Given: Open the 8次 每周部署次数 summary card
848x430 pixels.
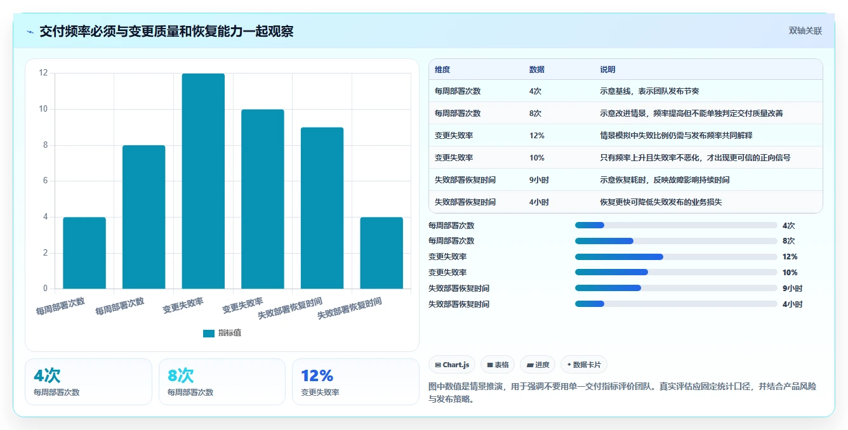Looking at the screenshot, I should [222, 382].
